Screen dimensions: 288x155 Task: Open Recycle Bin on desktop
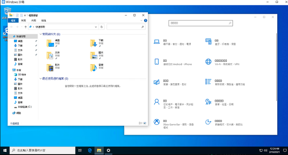point(7,13)
